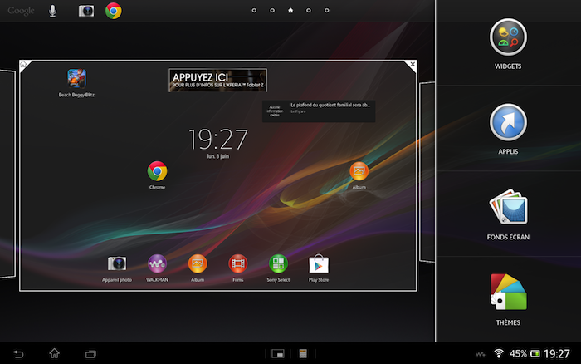Screen dimensions: 581x364
Task: Launch WALKMAN from the dock
Action: pyautogui.click(x=157, y=264)
